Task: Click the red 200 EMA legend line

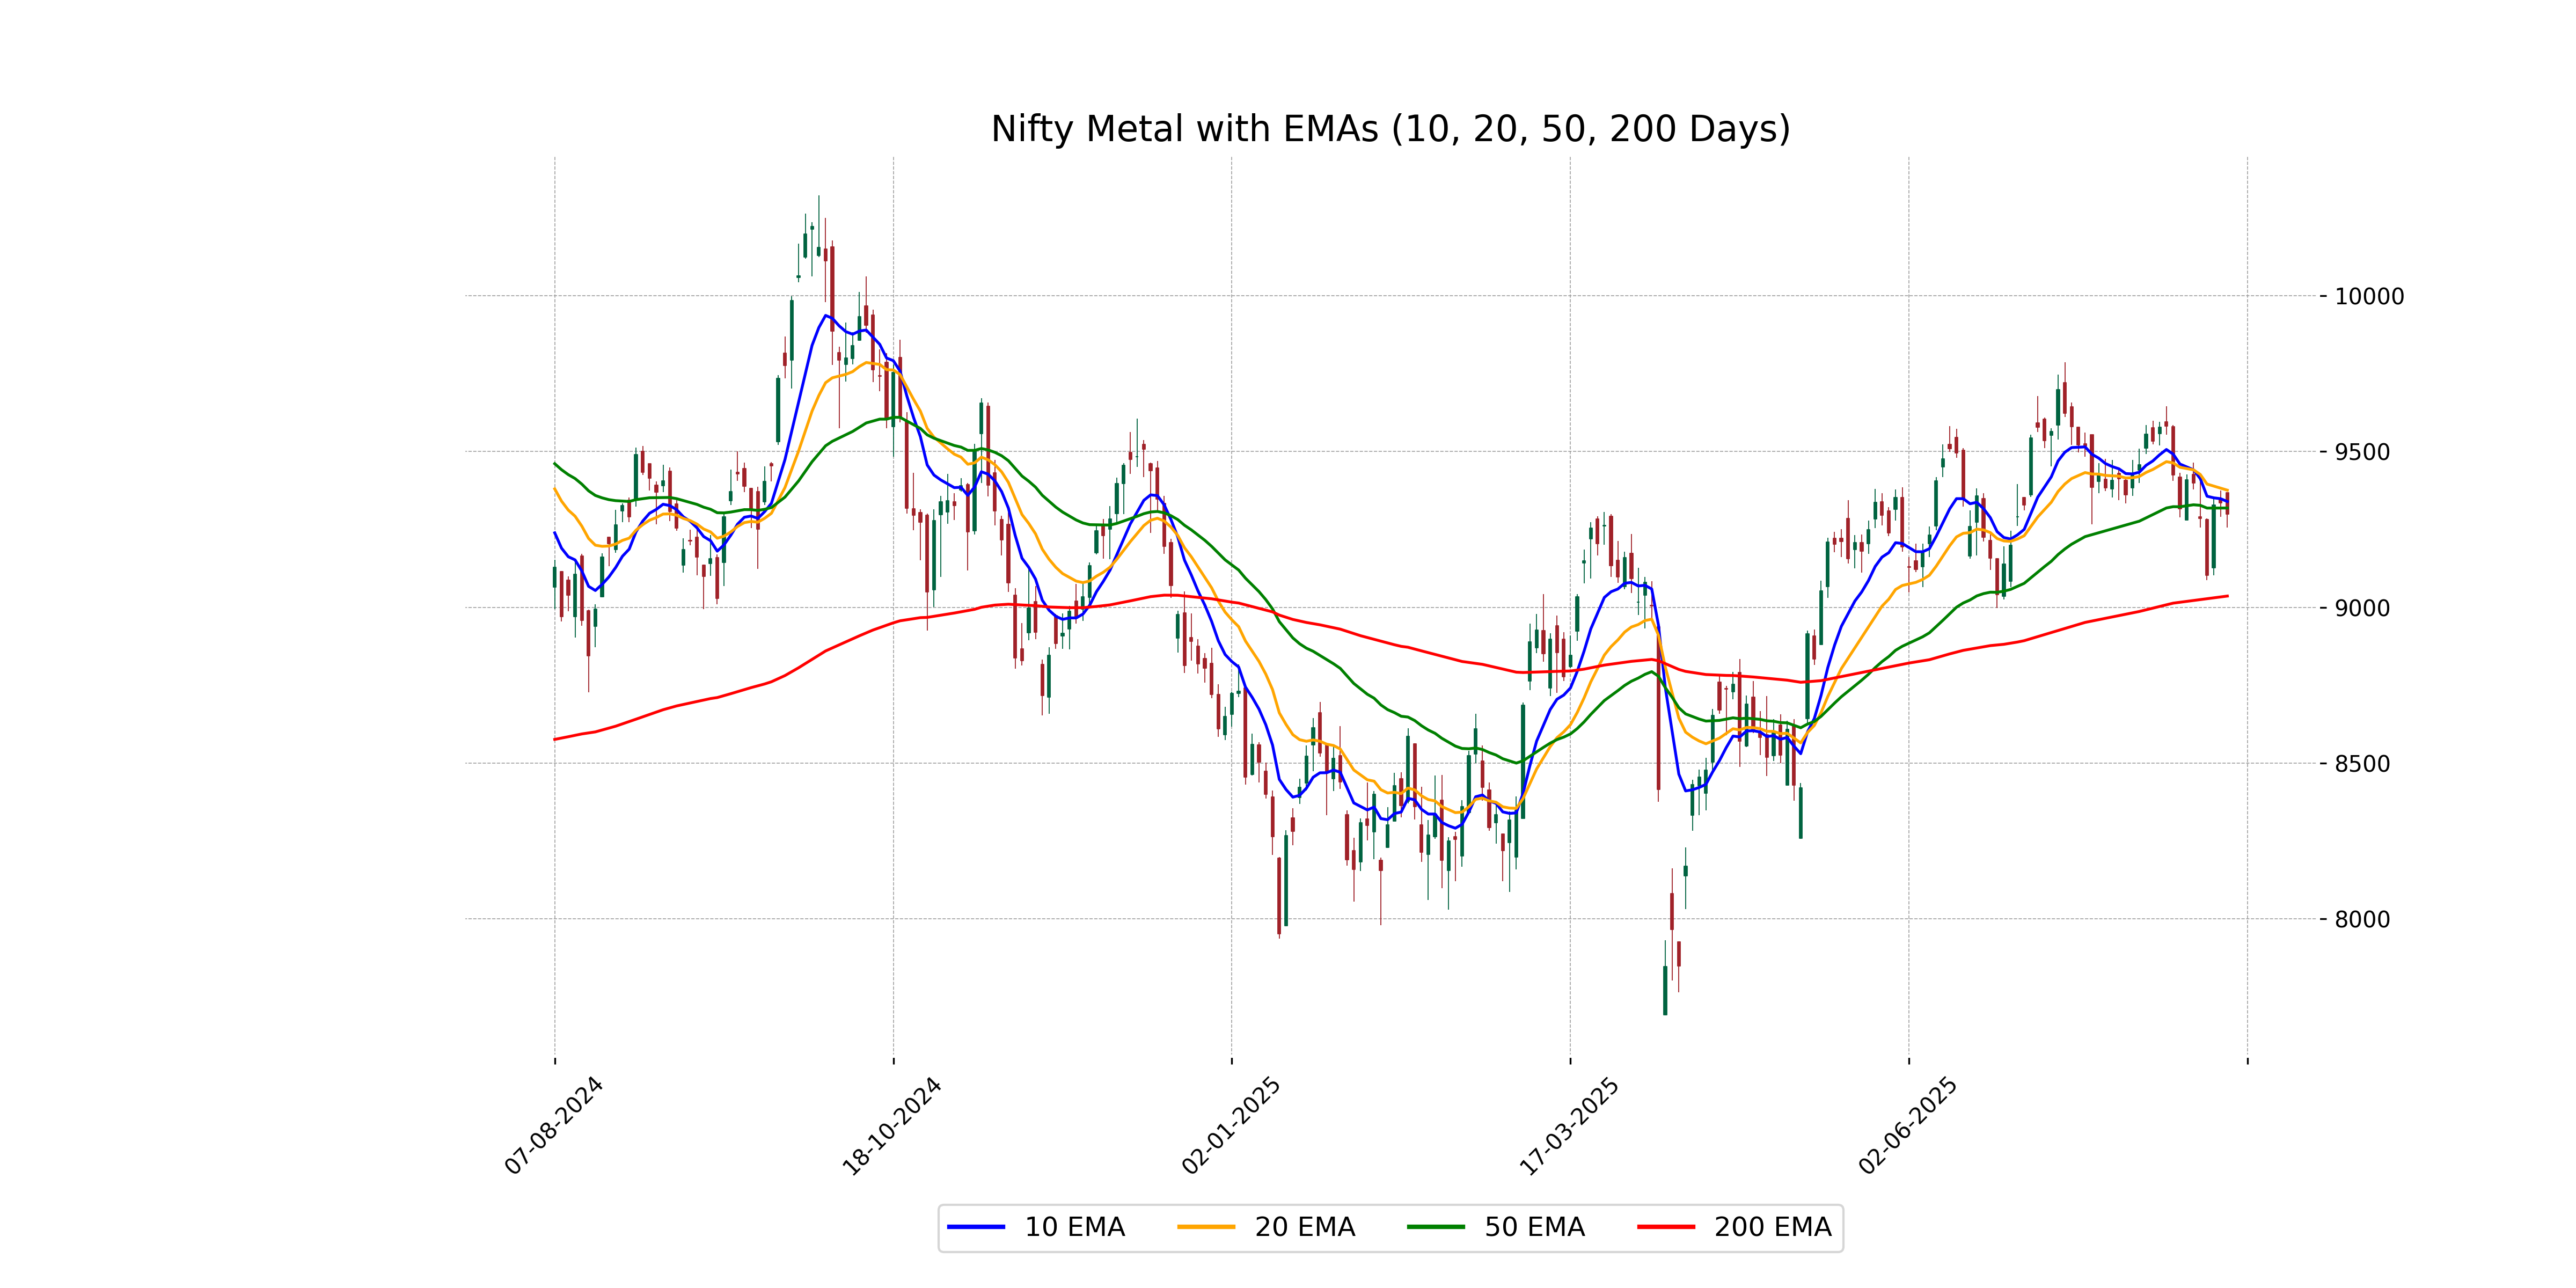Action: click(1666, 1227)
